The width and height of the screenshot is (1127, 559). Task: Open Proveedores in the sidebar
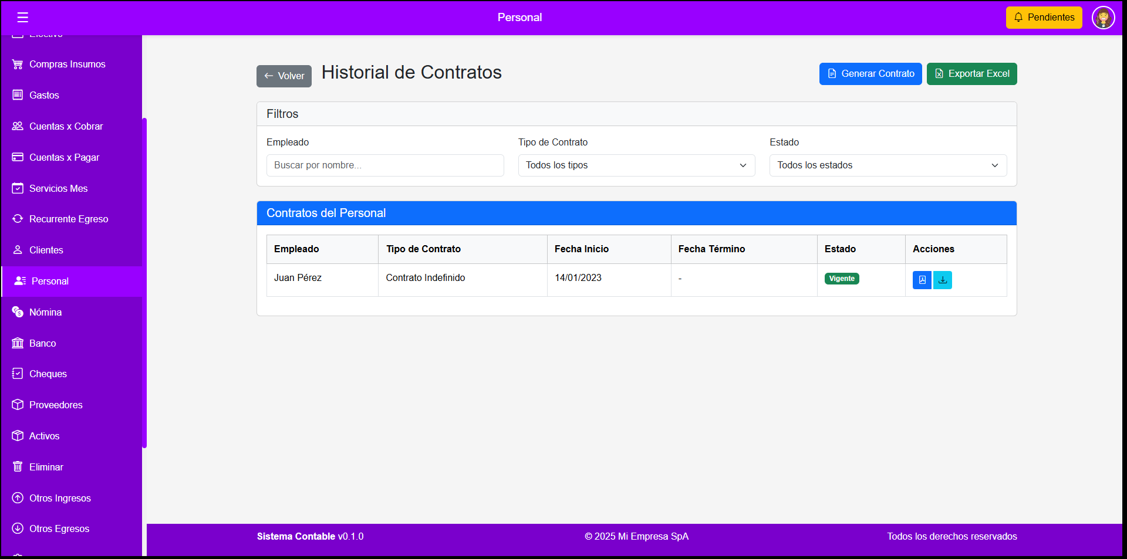72,405
